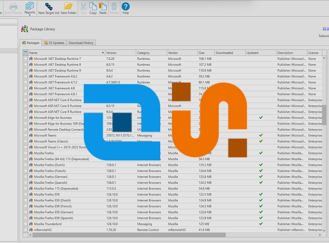Click the vertical scrollbar thumb
Image resolution: width=329 pixels, height=243 pixels.
[x=324, y=115]
